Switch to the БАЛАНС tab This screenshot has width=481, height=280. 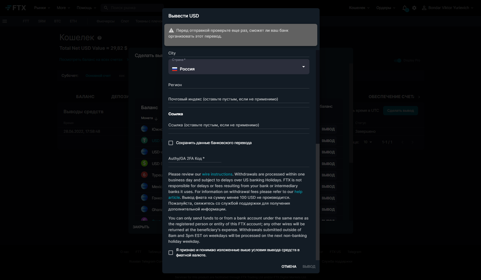85,97
